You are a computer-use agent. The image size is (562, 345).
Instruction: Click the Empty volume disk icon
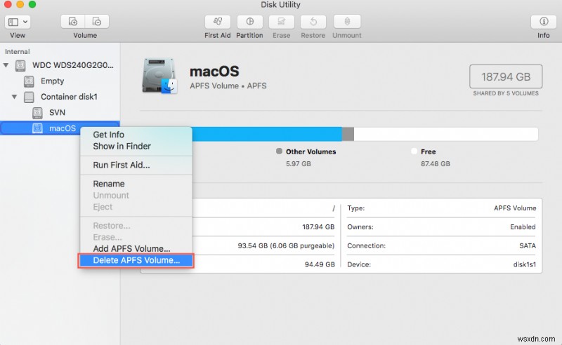click(x=29, y=81)
